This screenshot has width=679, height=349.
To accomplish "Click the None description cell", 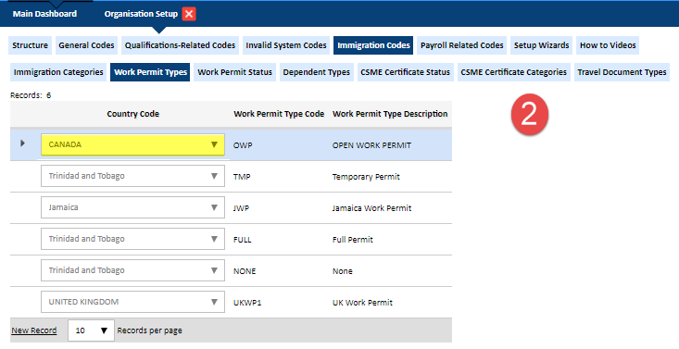I will coord(343,271).
